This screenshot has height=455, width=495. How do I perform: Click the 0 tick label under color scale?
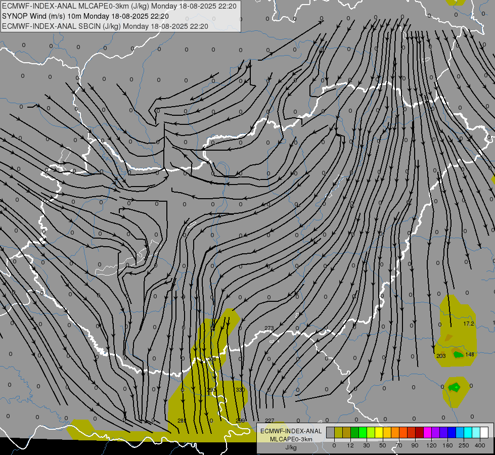point(334,445)
